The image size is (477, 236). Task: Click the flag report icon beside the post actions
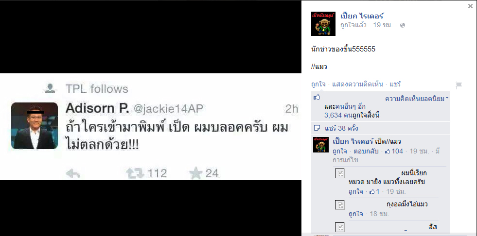(x=459, y=85)
